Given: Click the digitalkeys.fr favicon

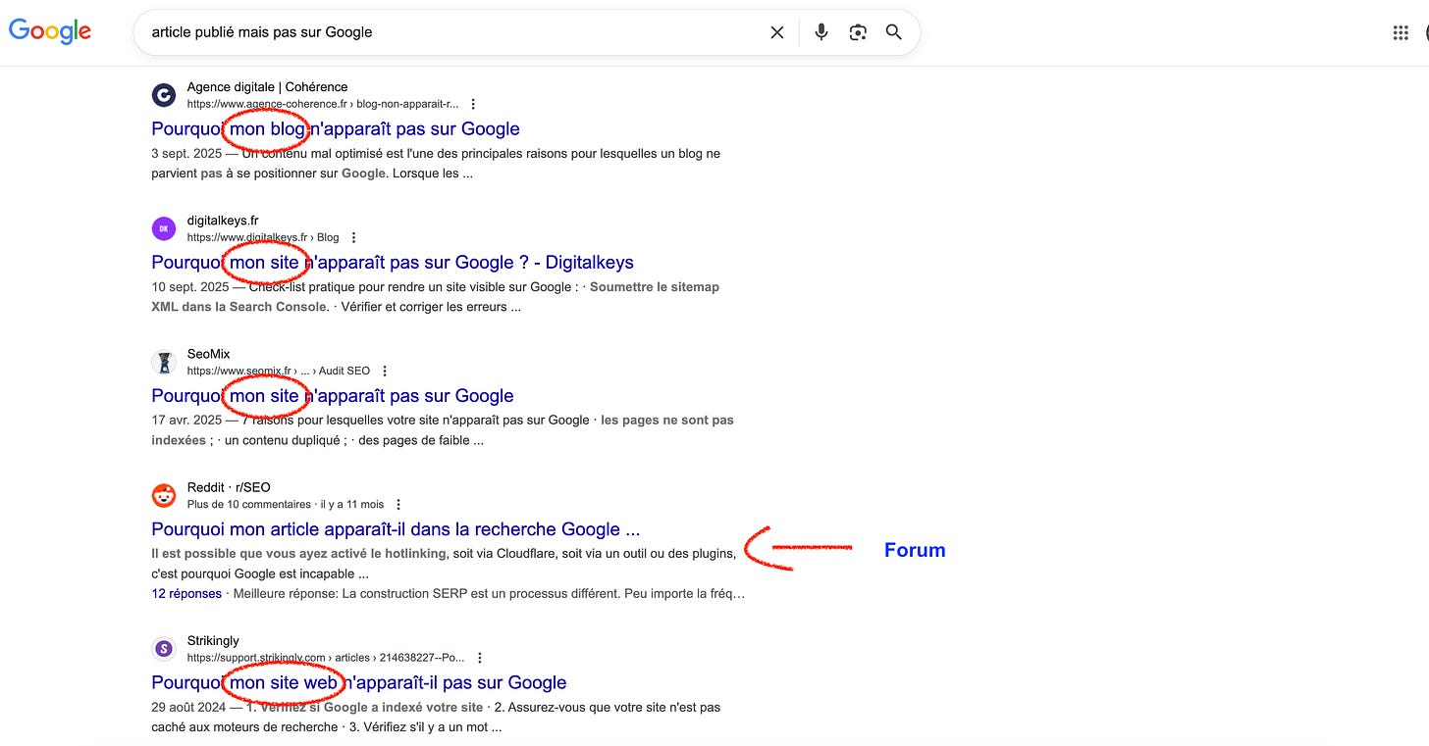Looking at the screenshot, I should click(x=164, y=228).
